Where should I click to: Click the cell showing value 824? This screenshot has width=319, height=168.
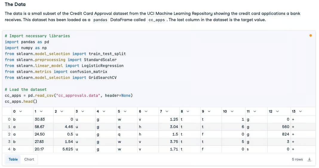tap(286, 134)
